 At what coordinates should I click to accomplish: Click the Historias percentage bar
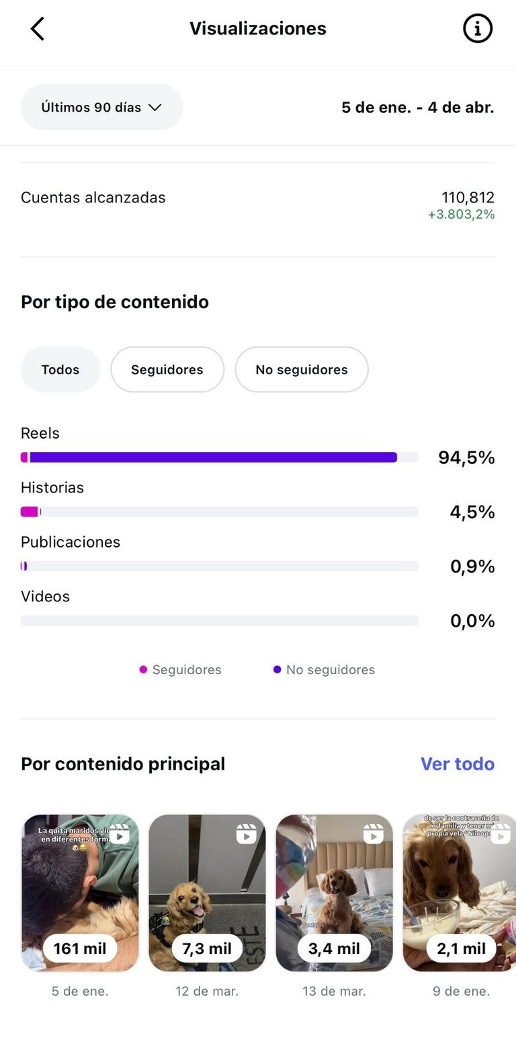tap(220, 512)
